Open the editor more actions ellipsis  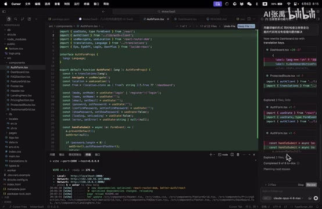(x=254, y=19)
